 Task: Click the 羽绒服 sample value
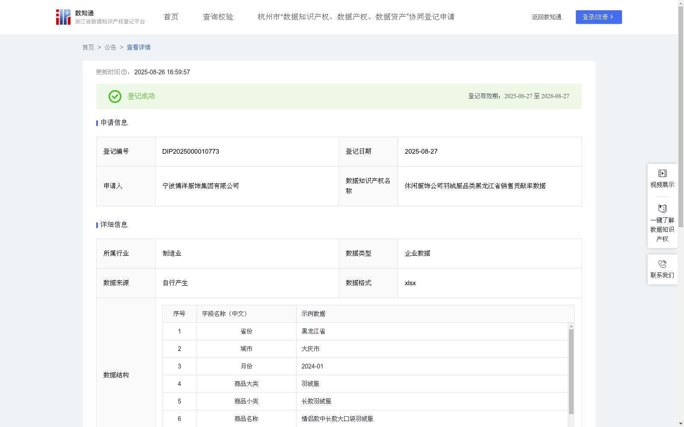tap(310, 384)
